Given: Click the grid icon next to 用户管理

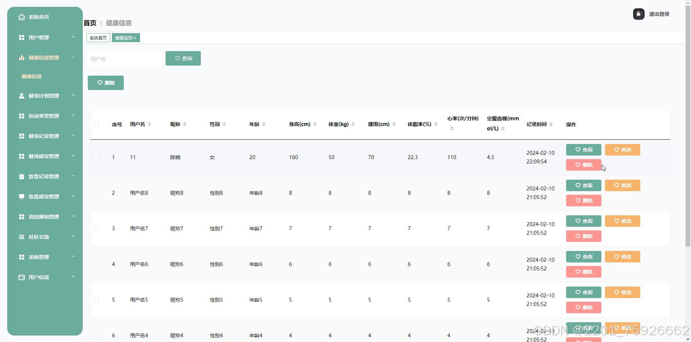Looking at the screenshot, I should point(22,37).
